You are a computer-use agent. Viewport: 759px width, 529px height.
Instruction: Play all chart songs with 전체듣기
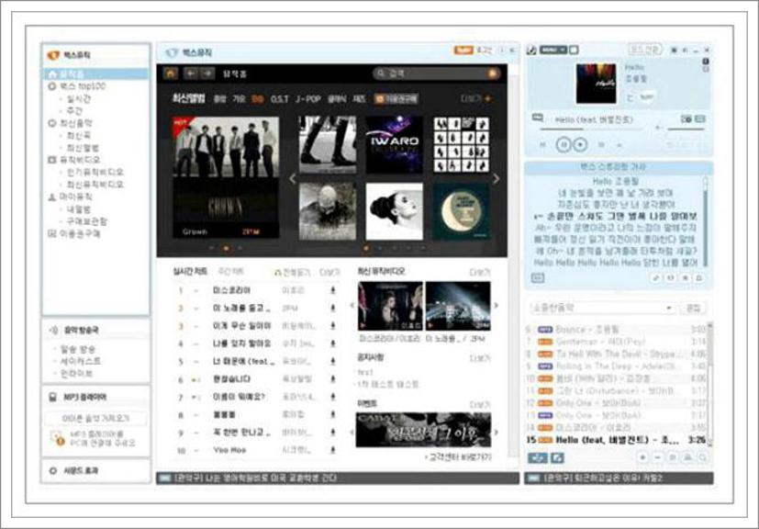point(293,273)
